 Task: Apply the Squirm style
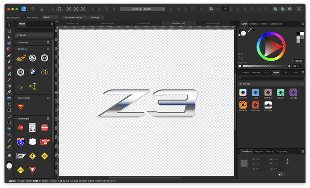(x=280, y=92)
